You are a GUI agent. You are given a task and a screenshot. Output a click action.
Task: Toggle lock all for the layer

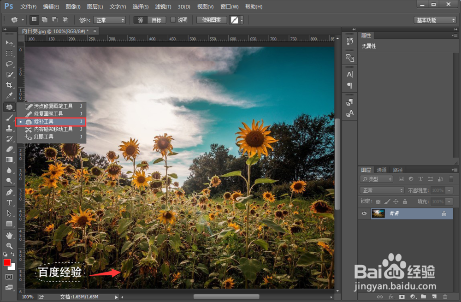(x=405, y=202)
